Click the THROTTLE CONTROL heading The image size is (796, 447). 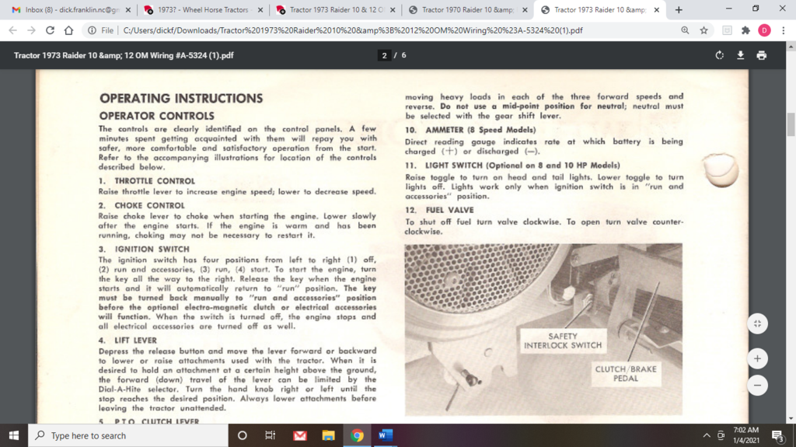click(155, 181)
